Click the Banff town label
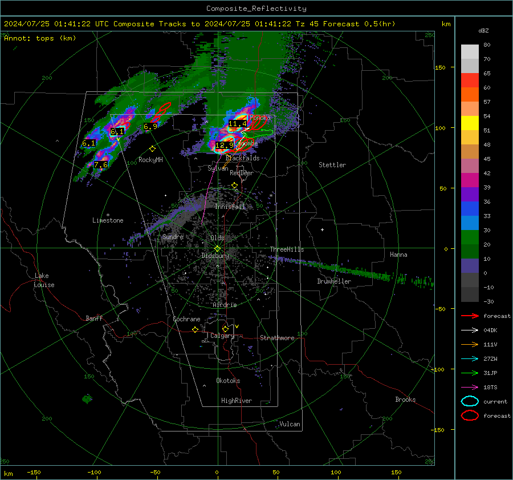Image resolution: width=513 pixels, height=480 pixels. [94, 318]
